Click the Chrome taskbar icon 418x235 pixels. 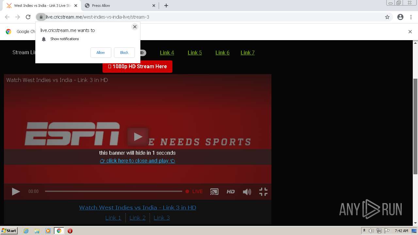click(x=59, y=231)
